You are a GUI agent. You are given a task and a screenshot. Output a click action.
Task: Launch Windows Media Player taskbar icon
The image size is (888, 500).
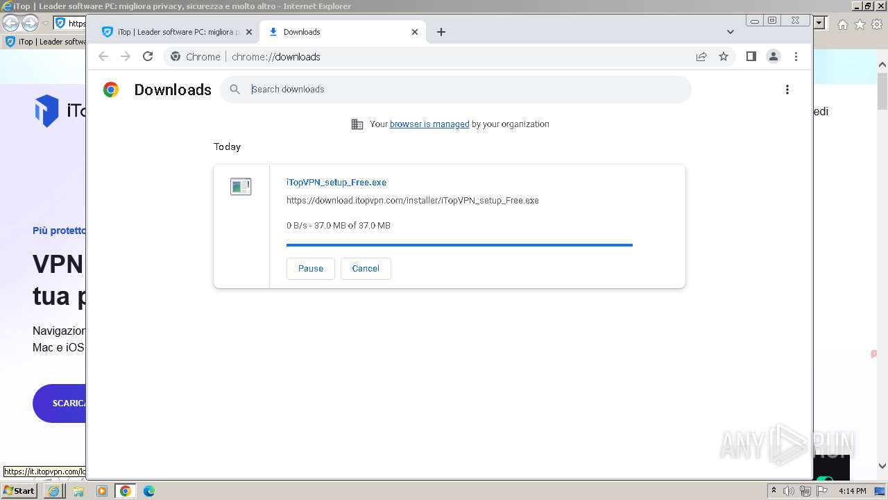pos(102,491)
